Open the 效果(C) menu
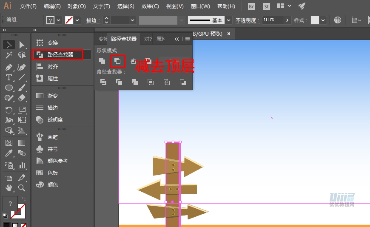 click(x=150, y=6)
